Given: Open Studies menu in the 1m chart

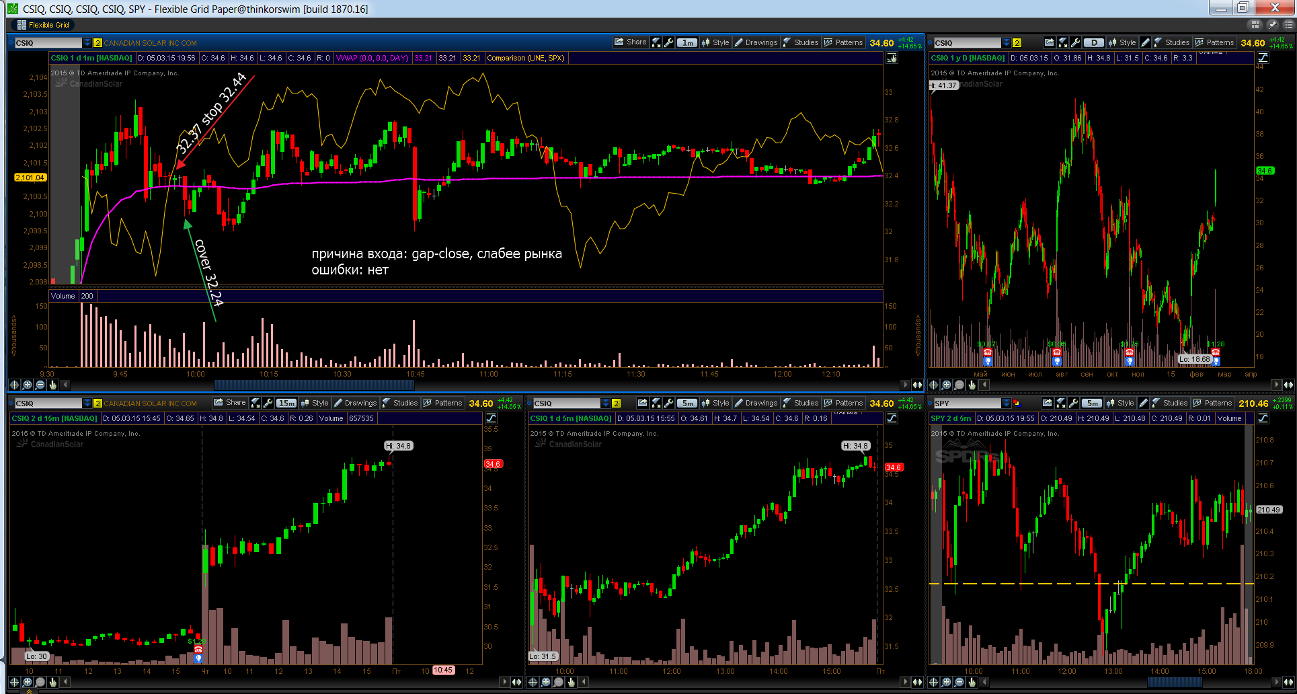Looking at the screenshot, I should pyautogui.click(x=801, y=42).
